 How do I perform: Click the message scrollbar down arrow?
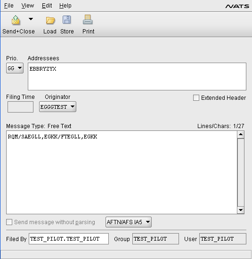(x=241, y=210)
